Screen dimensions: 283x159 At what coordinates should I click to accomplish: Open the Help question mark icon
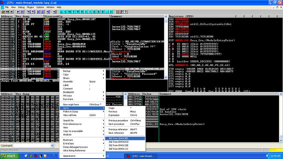pyautogui.click(x=126, y=12)
